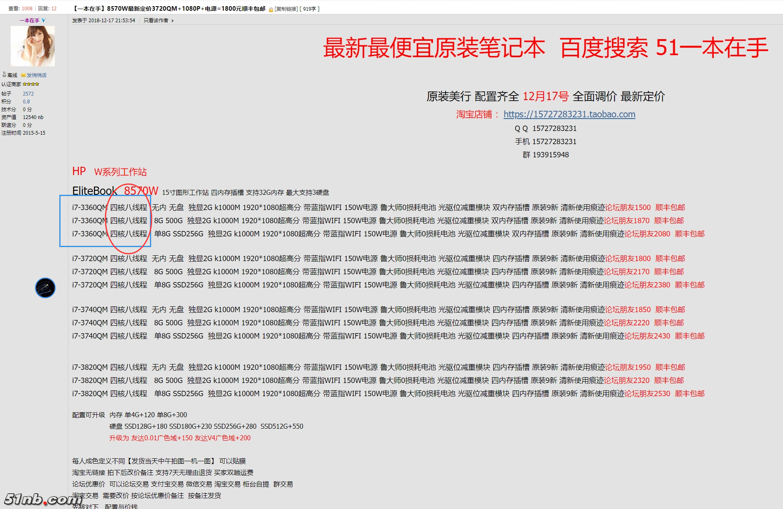This screenshot has width=783, height=509.
Task: Click the red 8570W model heading
Action: 141,191
